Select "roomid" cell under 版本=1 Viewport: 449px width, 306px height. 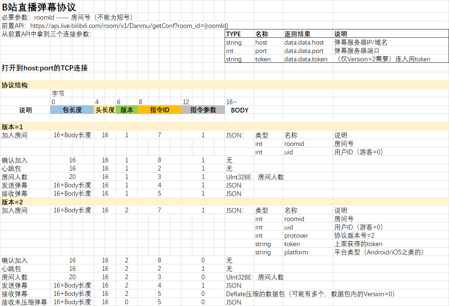click(294, 143)
